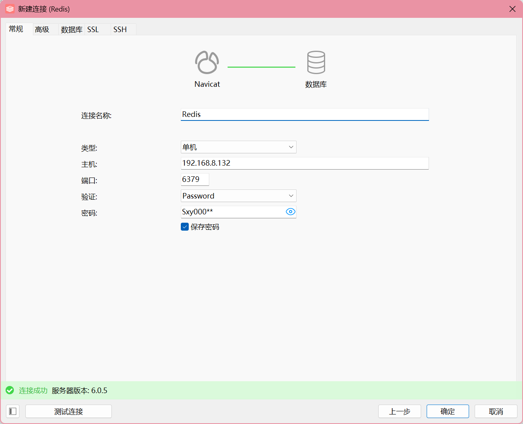
Task: Click the Redis app icon in title bar
Action: coord(10,9)
